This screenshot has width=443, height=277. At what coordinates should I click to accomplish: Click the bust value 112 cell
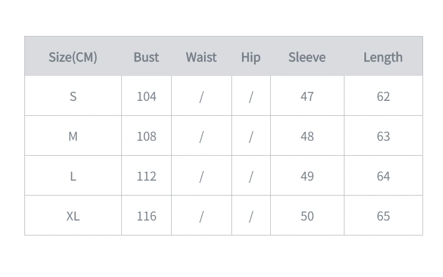(x=146, y=175)
